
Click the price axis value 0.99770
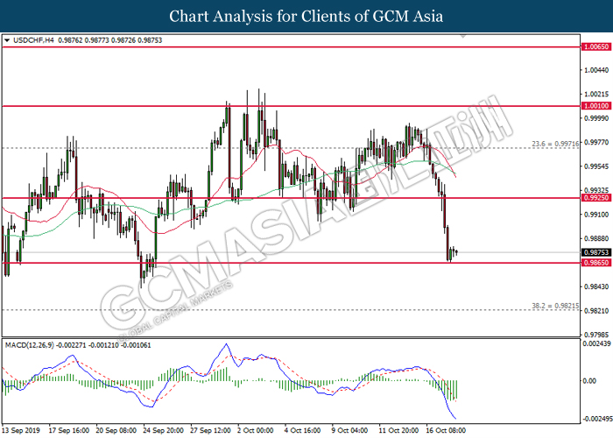tap(596, 142)
